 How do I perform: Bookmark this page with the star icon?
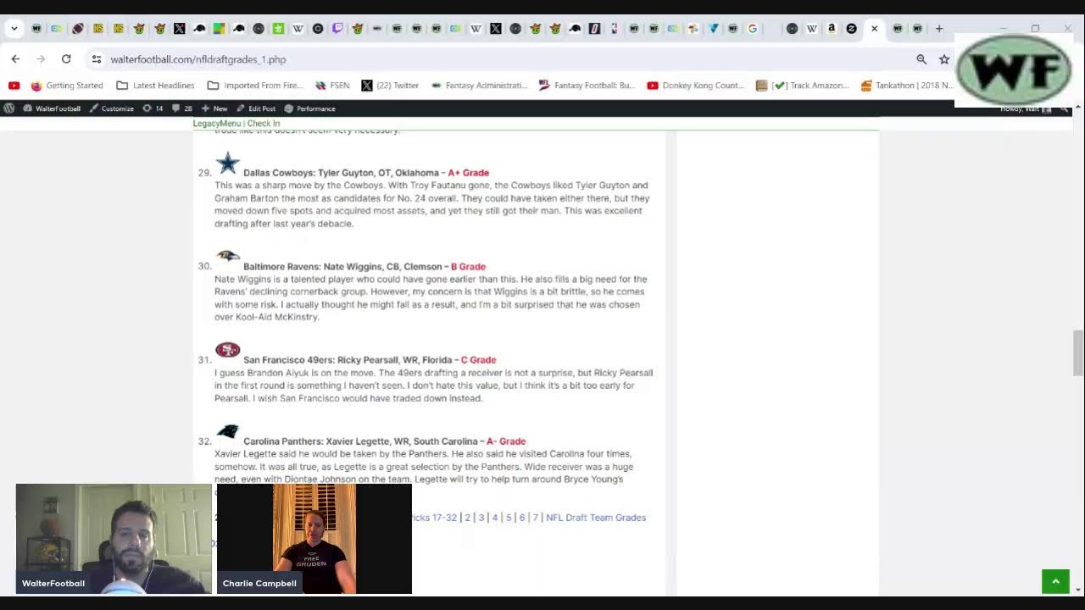(944, 59)
